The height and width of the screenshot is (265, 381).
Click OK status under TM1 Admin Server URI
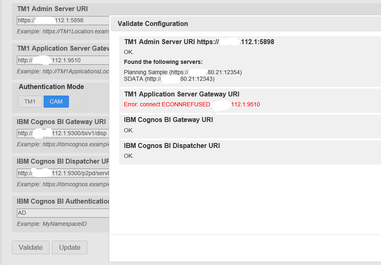click(129, 52)
